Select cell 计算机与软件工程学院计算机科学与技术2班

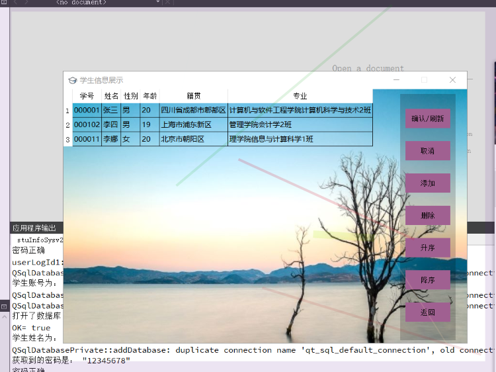point(300,110)
